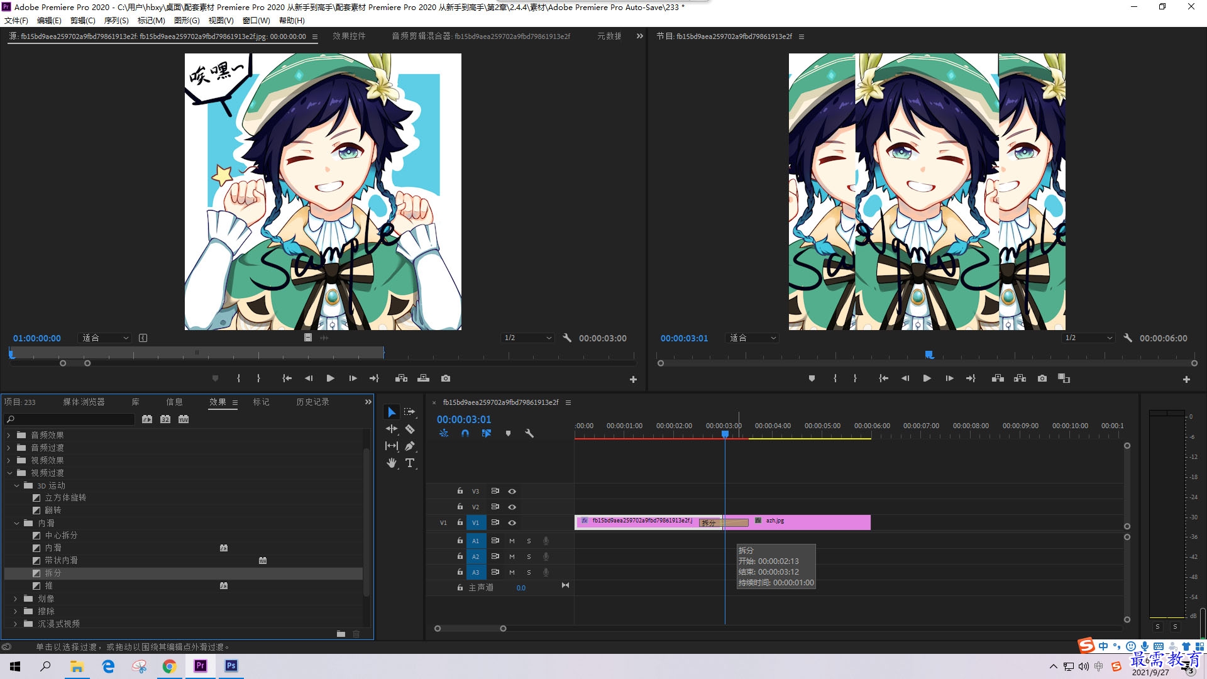Lock the V1 track

[460, 522]
